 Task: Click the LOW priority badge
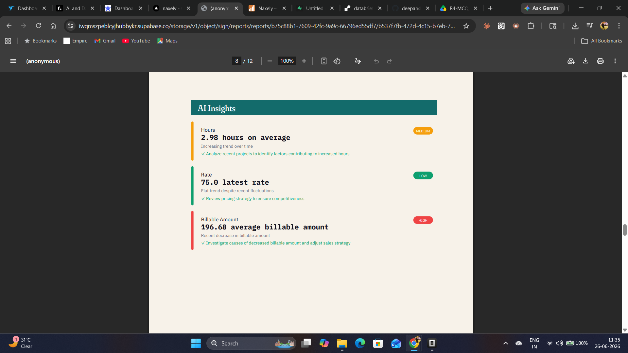click(423, 176)
